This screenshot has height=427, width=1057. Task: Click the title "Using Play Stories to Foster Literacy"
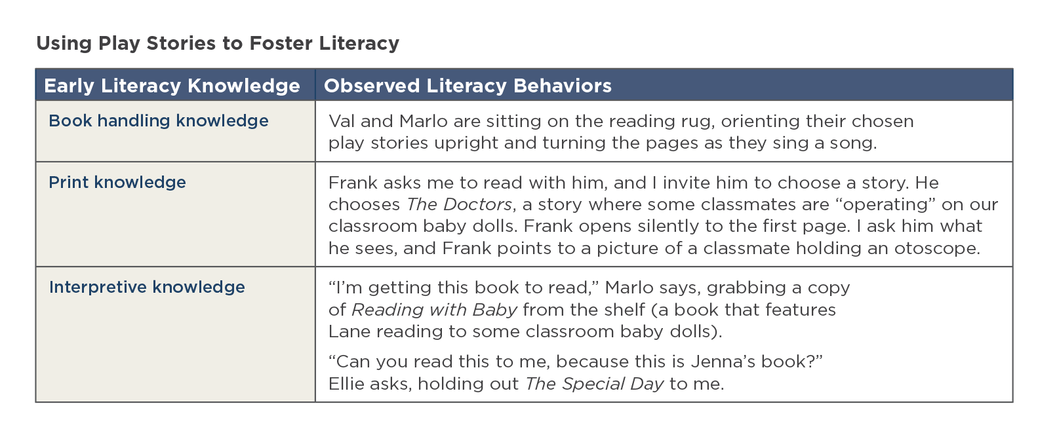point(218,43)
